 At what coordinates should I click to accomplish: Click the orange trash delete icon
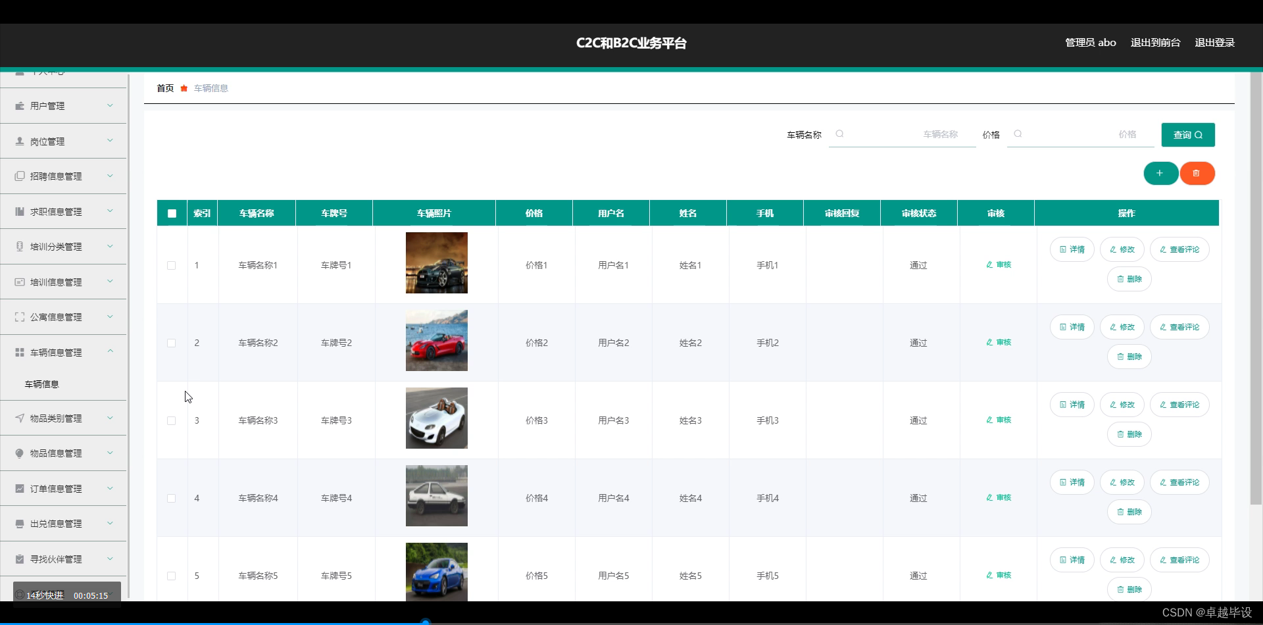(x=1197, y=173)
